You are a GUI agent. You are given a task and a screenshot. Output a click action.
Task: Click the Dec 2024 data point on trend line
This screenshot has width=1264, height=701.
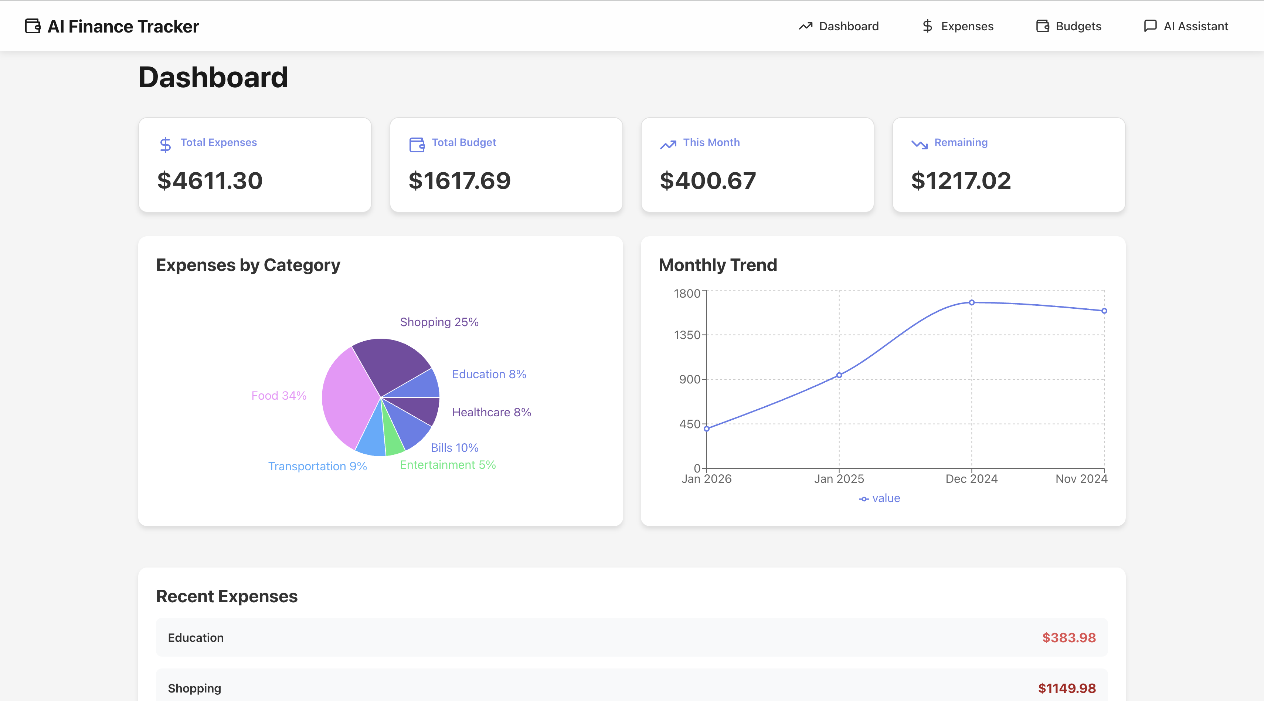click(971, 302)
